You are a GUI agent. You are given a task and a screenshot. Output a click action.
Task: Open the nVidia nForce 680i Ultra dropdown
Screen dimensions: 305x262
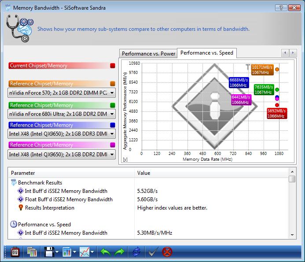pos(62,114)
